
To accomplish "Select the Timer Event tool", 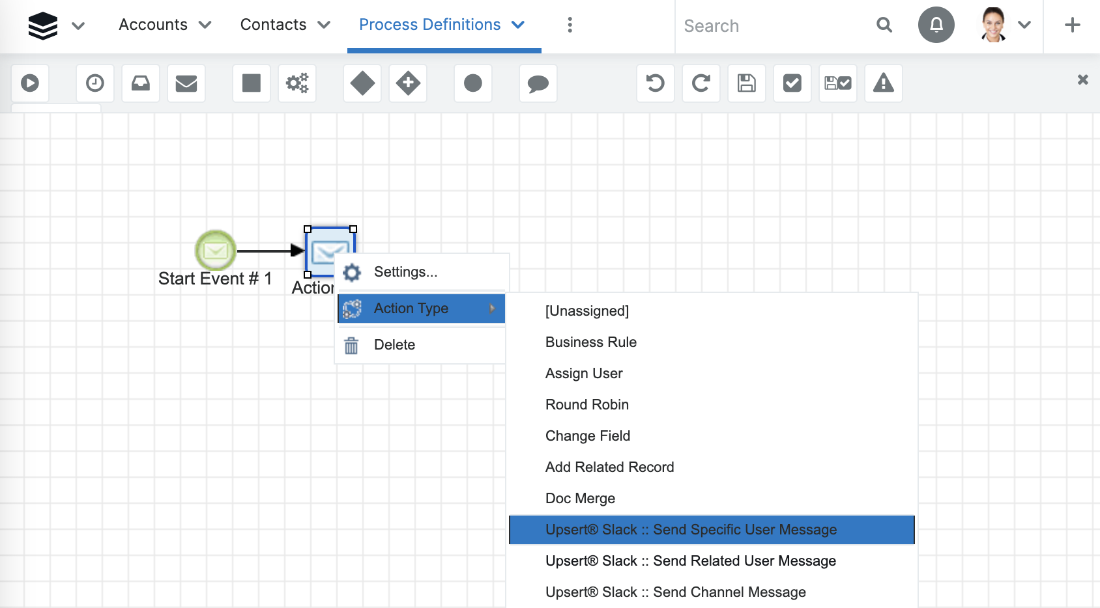I will click(x=95, y=83).
